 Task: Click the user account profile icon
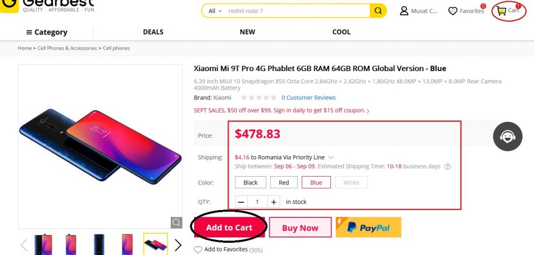tap(404, 11)
